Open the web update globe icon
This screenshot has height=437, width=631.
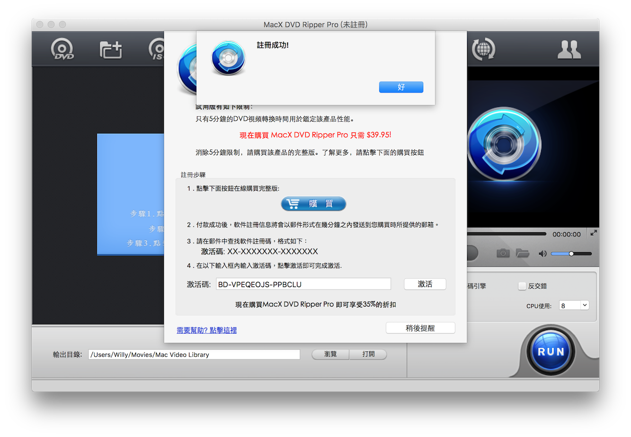[483, 49]
